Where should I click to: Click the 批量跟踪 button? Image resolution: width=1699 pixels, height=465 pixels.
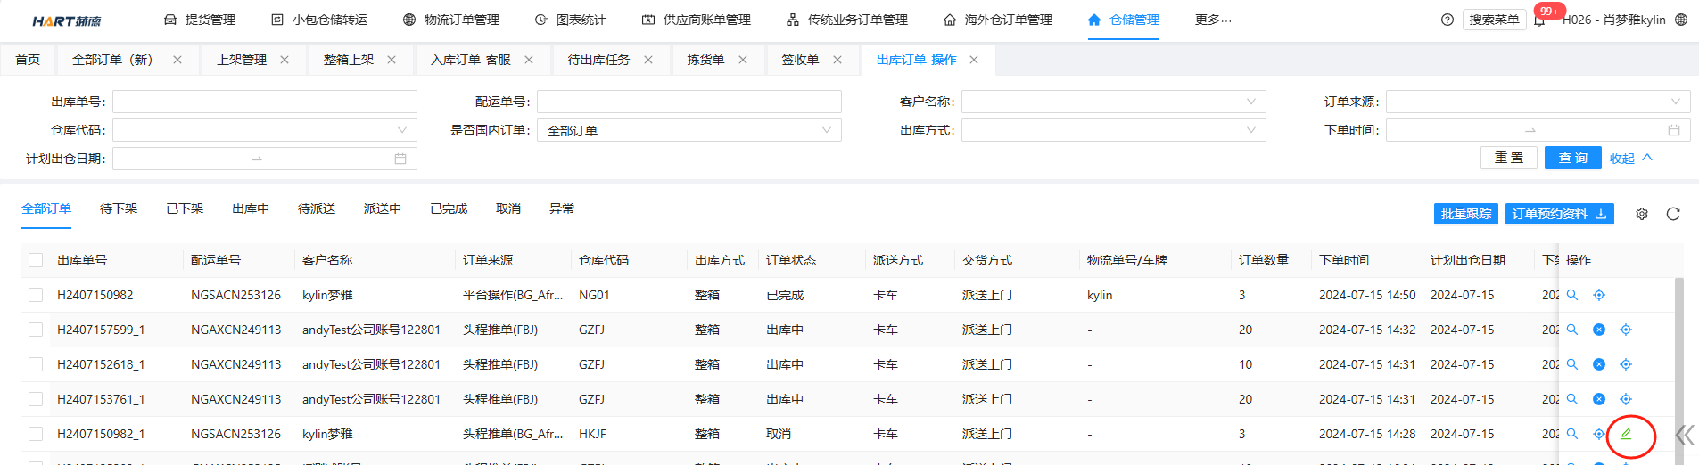tap(1466, 214)
